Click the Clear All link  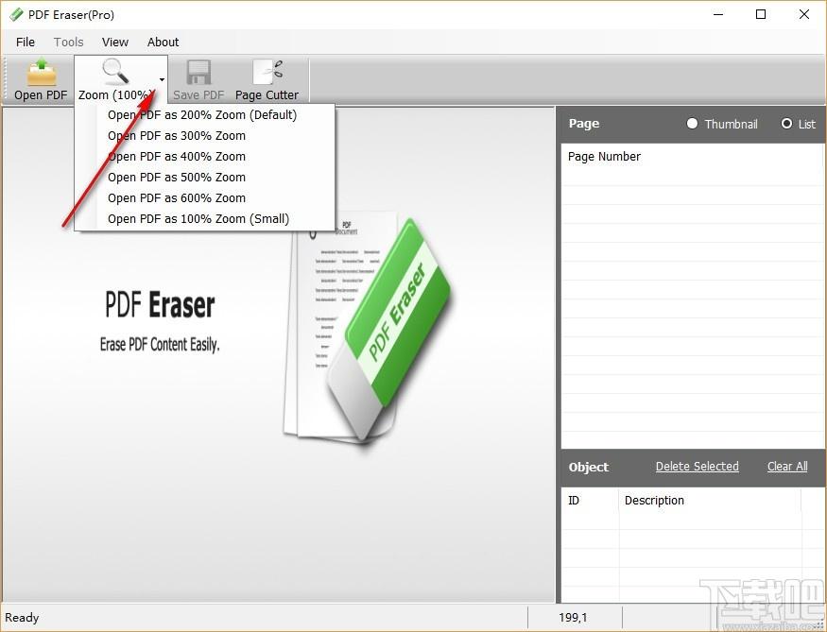[x=787, y=467]
